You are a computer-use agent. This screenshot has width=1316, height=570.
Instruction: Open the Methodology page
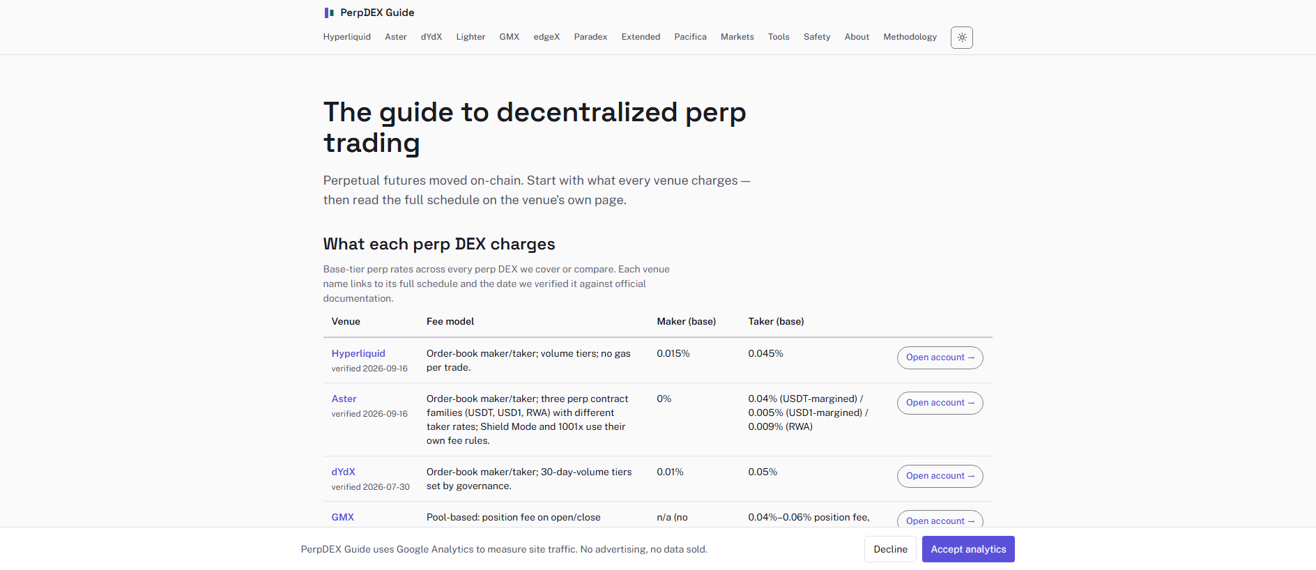pyautogui.click(x=910, y=37)
